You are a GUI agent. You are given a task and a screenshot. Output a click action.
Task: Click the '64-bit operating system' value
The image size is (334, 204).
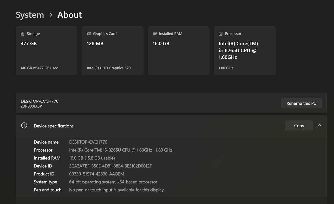click(113, 182)
